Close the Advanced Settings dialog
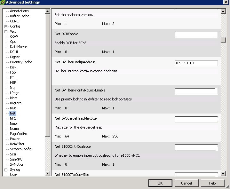 pyautogui.click(x=226, y=3)
